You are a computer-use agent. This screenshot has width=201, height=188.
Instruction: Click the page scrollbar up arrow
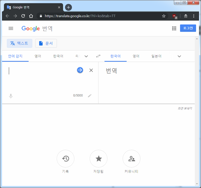197,39
